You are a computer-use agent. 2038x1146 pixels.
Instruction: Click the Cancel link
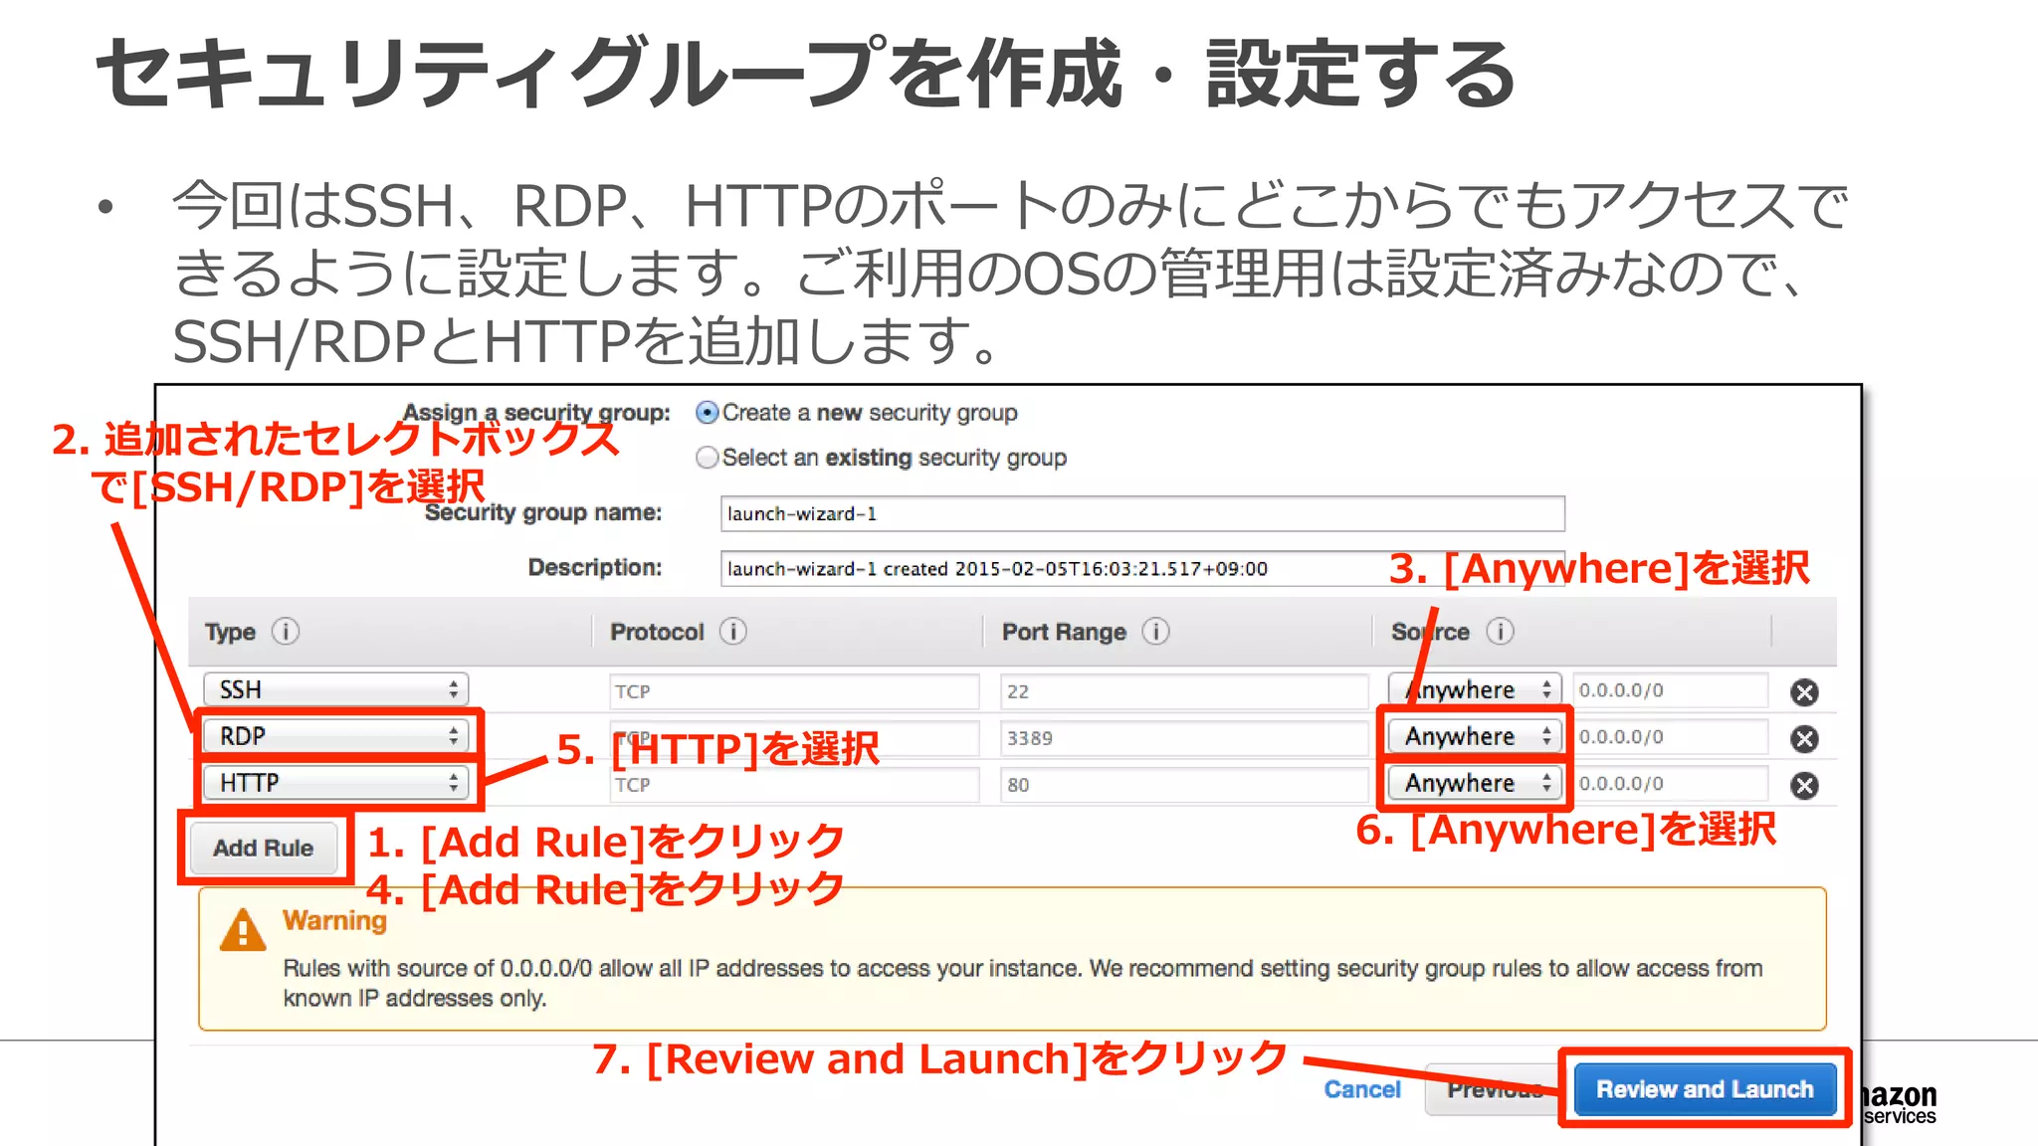click(x=1362, y=1089)
